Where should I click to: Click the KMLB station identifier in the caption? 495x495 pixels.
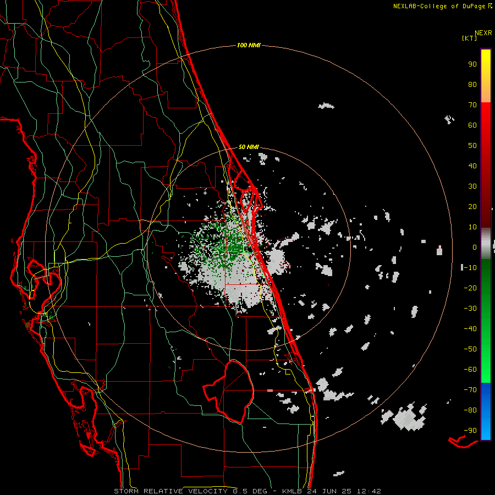pyautogui.click(x=292, y=491)
